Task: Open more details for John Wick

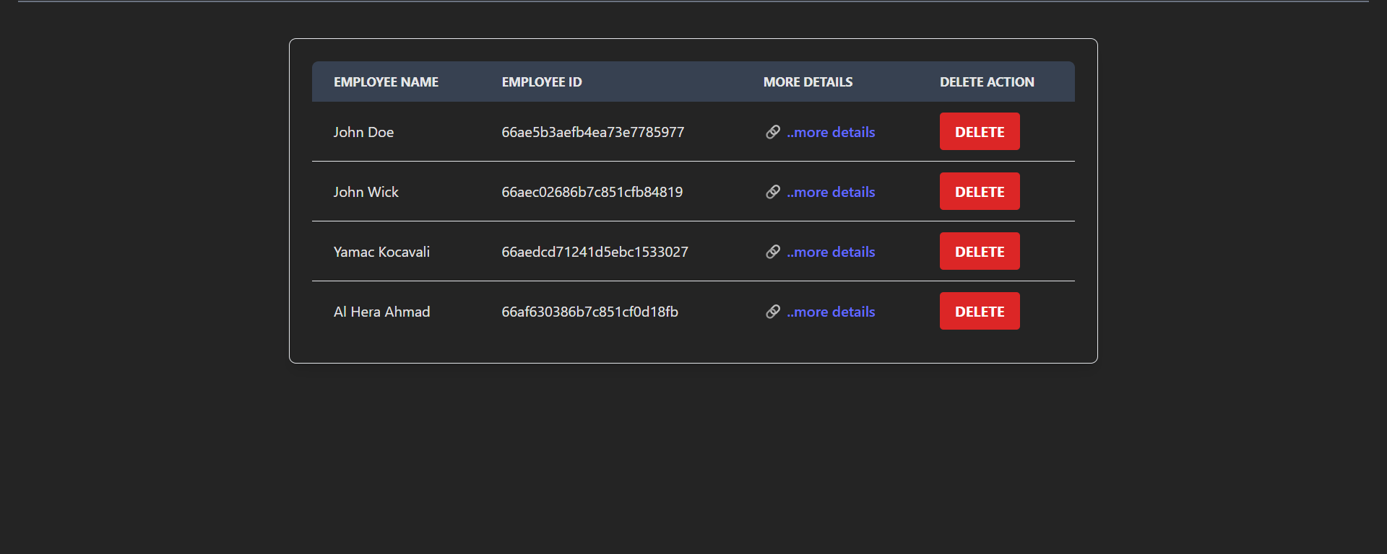Action: (x=831, y=192)
